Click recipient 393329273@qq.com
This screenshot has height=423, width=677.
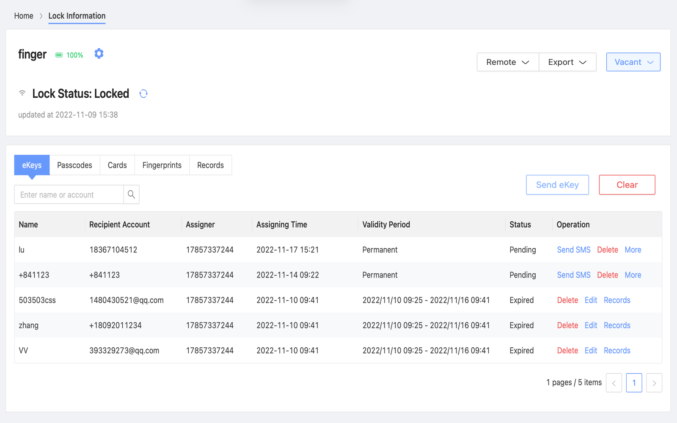point(124,350)
